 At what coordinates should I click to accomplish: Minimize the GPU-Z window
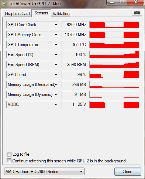pyautogui.click(x=112, y=3)
